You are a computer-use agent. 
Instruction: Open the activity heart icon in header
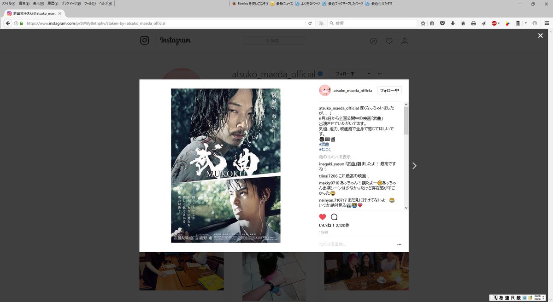coord(389,41)
